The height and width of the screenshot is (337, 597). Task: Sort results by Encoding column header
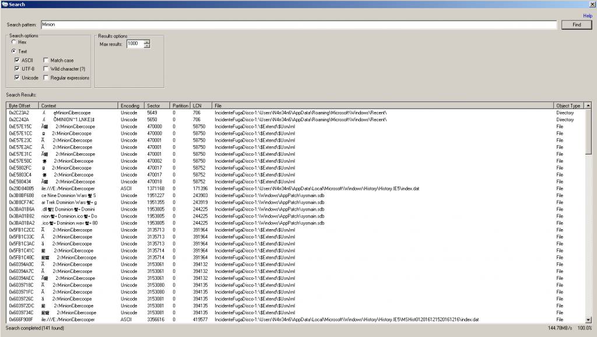point(131,106)
